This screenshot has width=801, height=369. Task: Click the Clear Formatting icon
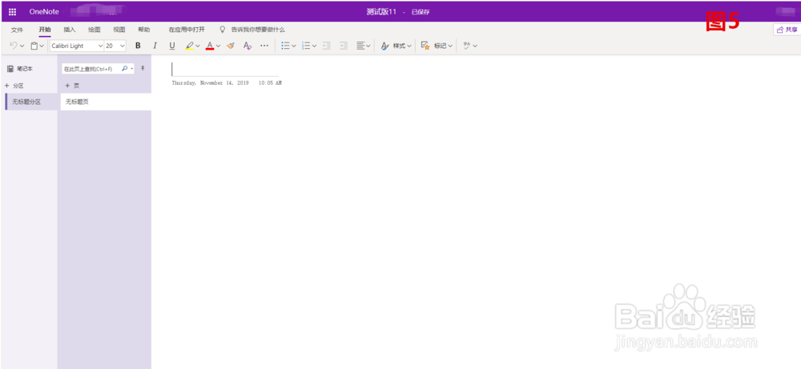248,46
